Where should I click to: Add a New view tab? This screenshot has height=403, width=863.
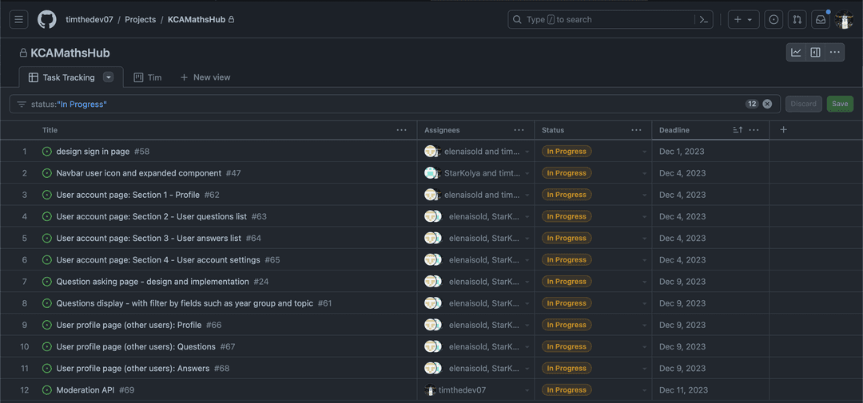pyautogui.click(x=205, y=77)
